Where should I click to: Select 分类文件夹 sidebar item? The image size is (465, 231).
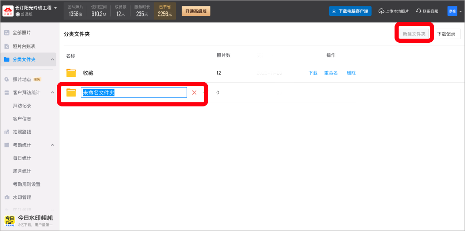click(x=28, y=60)
